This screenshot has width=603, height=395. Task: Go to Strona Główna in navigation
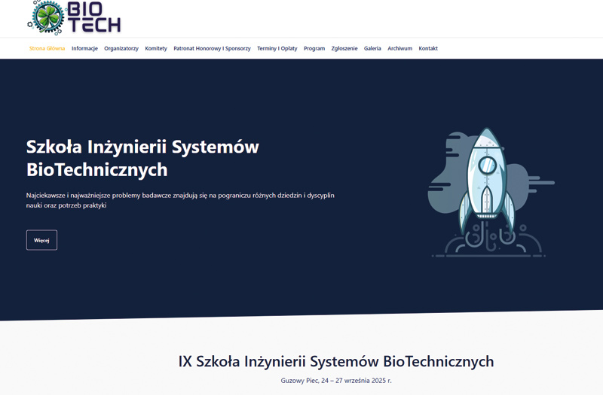(x=47, y=48)
